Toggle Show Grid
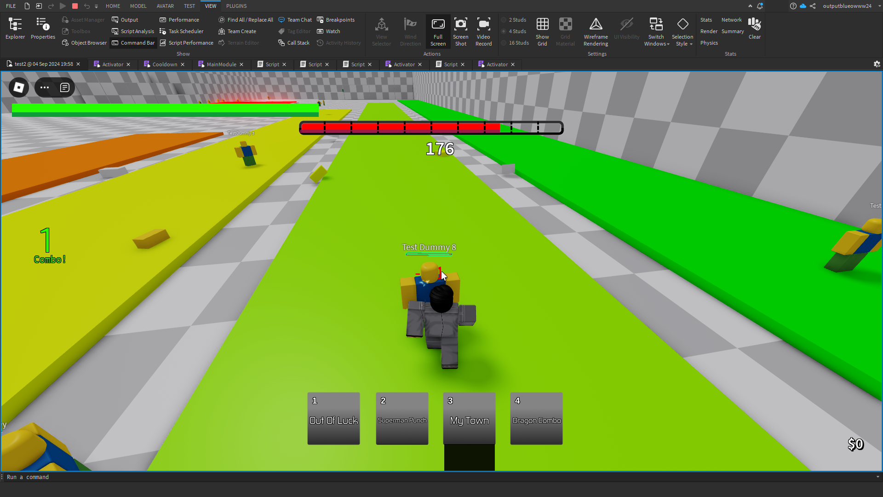 tap(542, 31)
